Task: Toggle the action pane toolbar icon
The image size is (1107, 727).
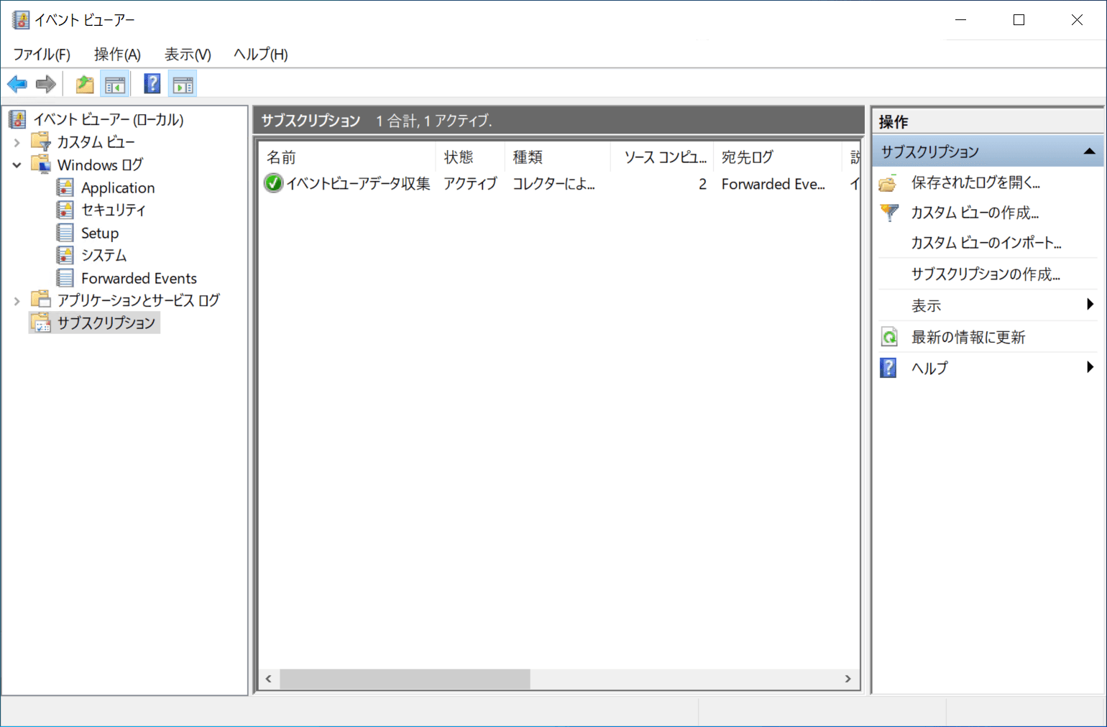Action: (183, 85)
